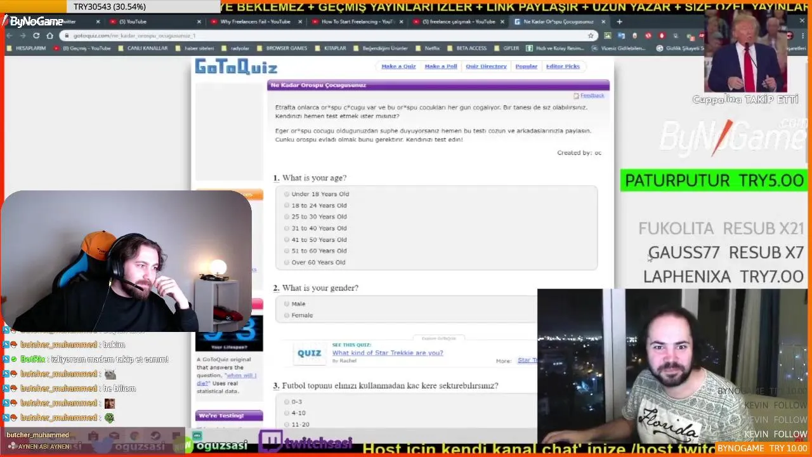Click question text 'What is your age?'

click(315, 178)
